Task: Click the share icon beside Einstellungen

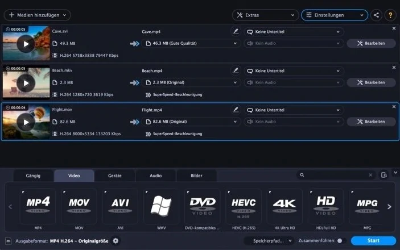Action: click(x=376, y=15)
